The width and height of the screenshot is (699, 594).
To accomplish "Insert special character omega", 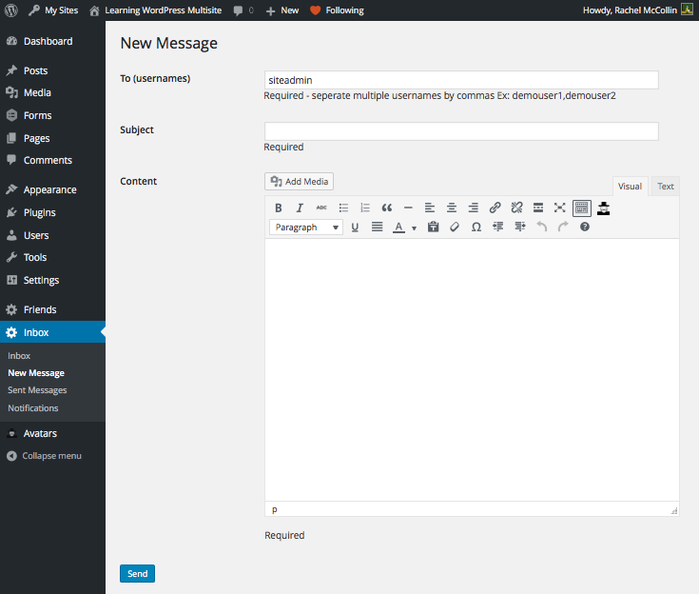I will (476, 228).
